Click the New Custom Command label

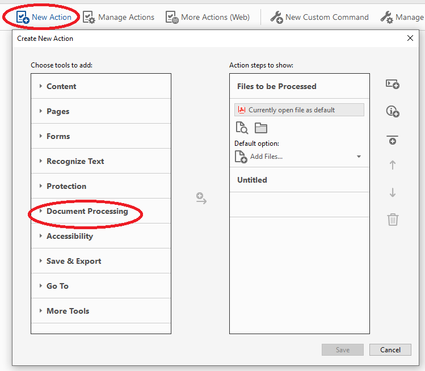click(x=327, y=18)
